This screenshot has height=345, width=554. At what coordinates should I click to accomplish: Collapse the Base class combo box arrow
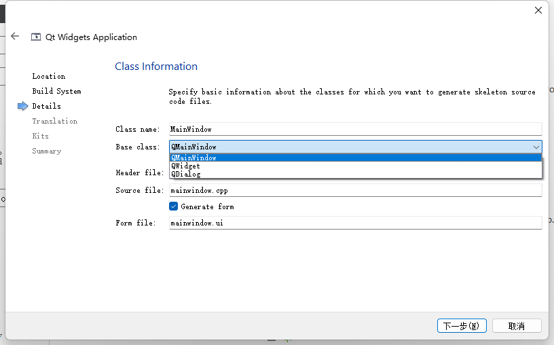[536, 147]
